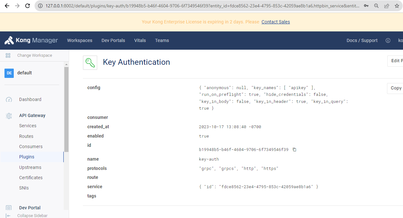Open Dashboard using its gauge icon
Screen dimensions: 403x218
pos(8,99)
